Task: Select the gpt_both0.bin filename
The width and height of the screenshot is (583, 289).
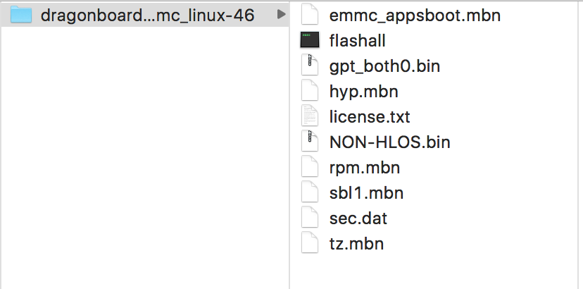Action: pos(384,66)
